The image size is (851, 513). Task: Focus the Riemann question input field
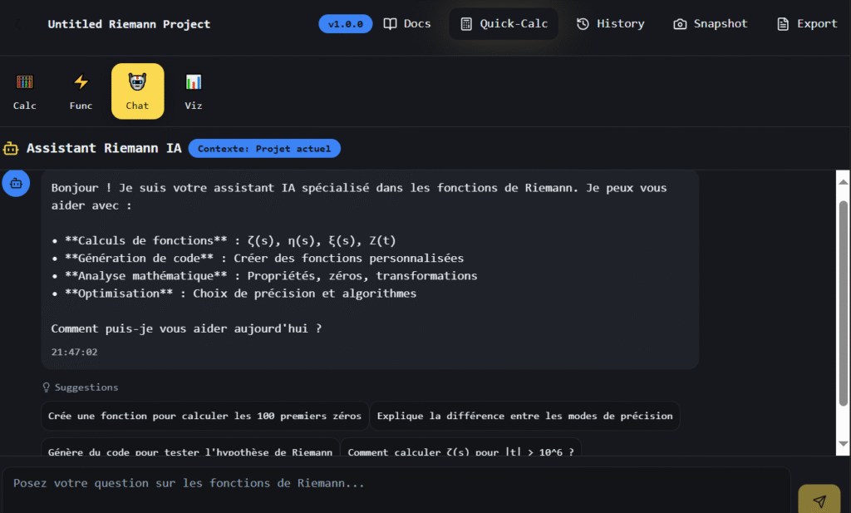click(396, 484)
